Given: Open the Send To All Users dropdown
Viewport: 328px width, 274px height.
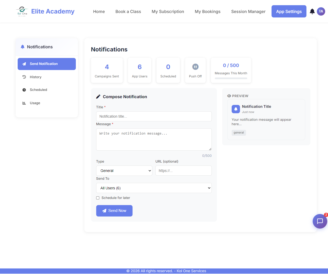Looking at the screenshot, I should 154,188.
